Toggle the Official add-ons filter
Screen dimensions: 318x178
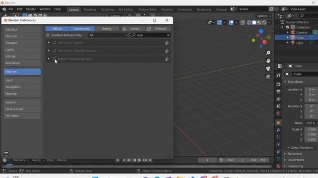click(57, 29)
